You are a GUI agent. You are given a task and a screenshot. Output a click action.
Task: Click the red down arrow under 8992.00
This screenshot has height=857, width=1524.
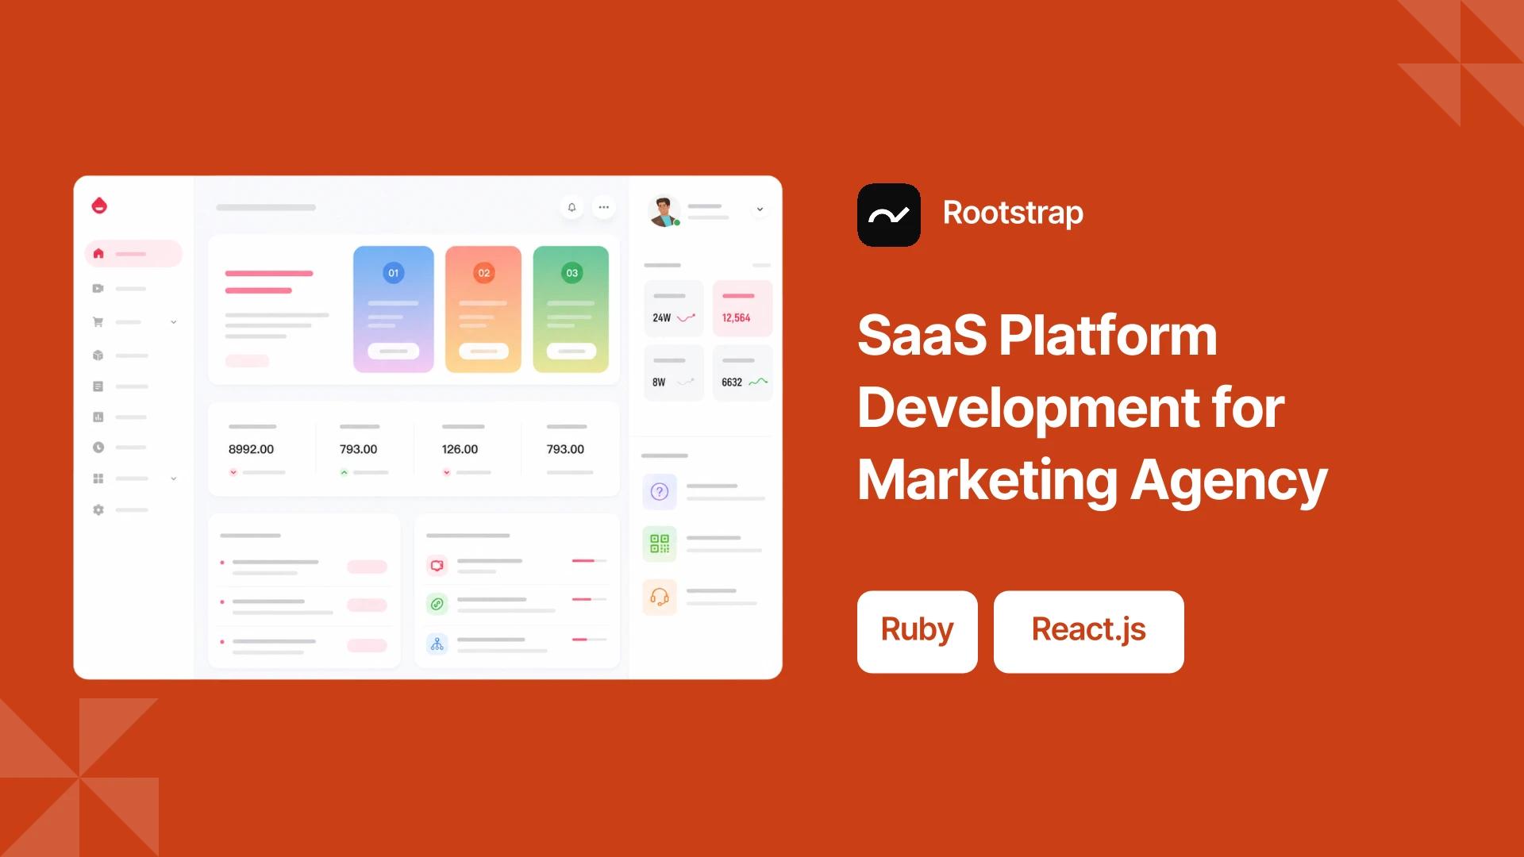(x=233, y=472)
